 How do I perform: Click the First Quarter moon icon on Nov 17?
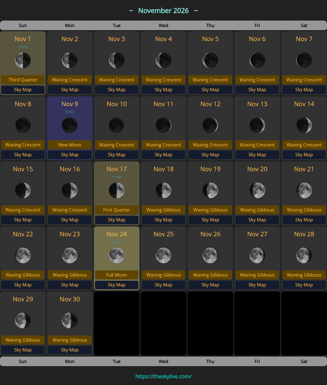(x=116, y=190)
